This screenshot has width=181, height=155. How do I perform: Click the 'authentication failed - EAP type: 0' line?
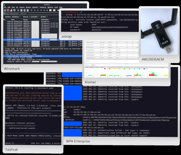coord(116,130)
